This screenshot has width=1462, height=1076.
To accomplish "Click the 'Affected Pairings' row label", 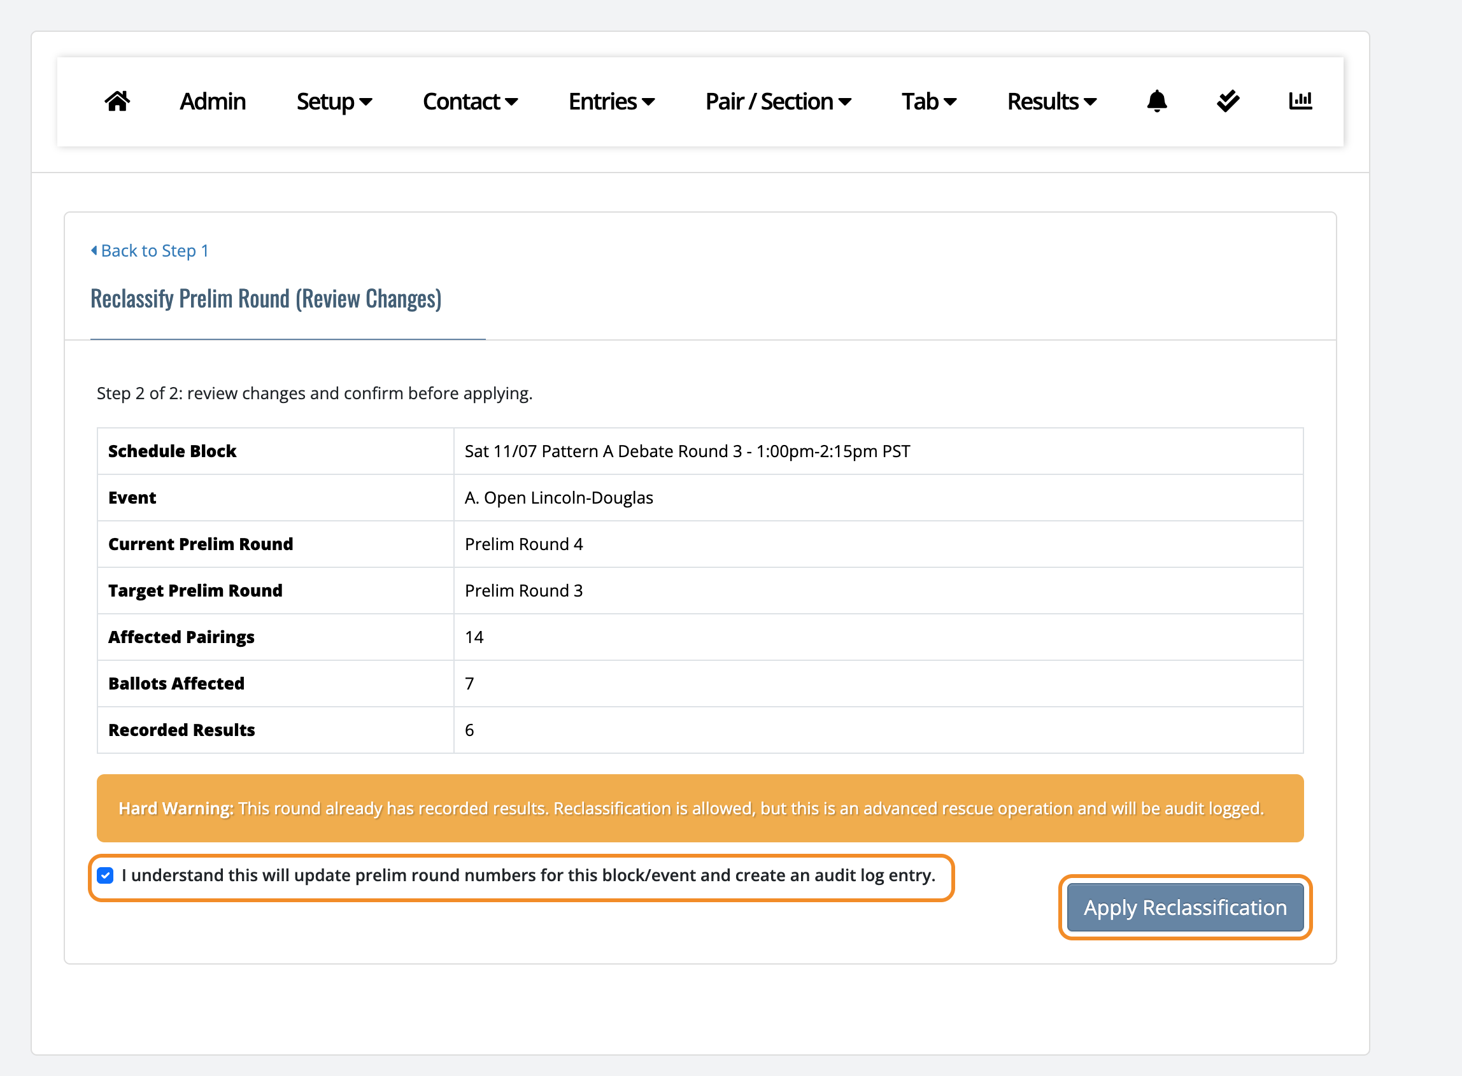I will click(x=181, y=637).
